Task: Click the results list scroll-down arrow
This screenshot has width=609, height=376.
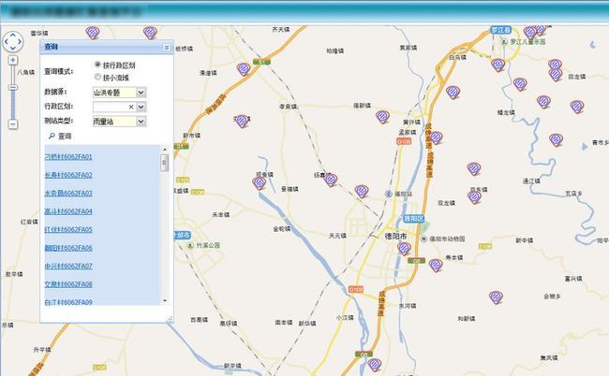Action: (165, 300)
